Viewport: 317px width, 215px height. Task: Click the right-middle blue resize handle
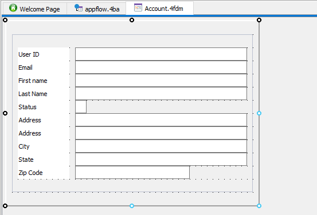[x=259, y=113]
